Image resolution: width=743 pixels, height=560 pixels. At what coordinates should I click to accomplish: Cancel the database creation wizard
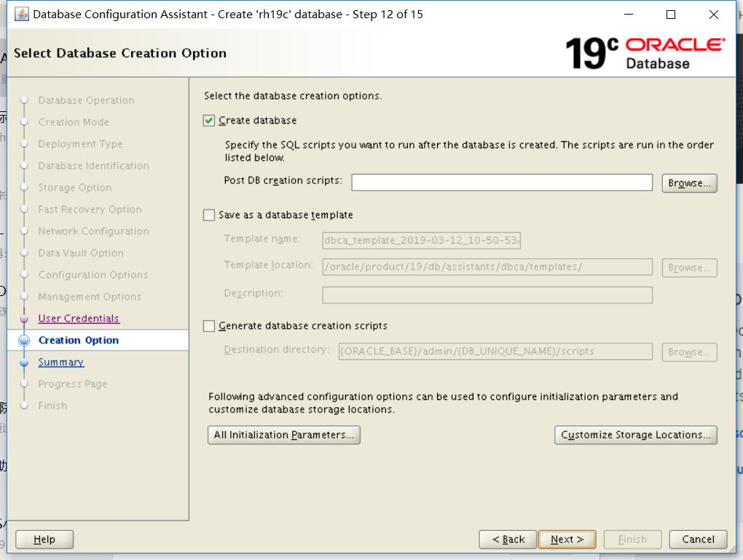click(697, 539)
